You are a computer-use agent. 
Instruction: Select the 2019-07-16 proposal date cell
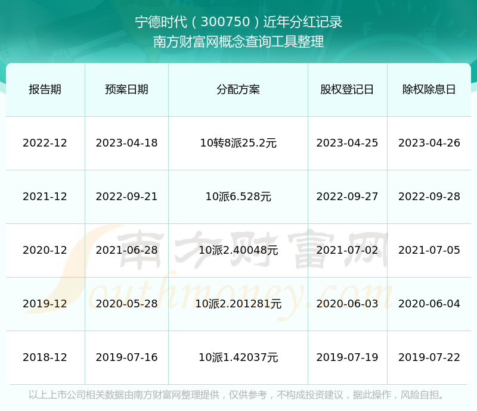(x=126, y=357)
